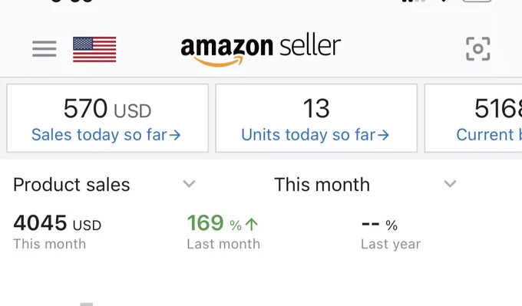The height and width of the screenshot is (306, 522).
Task: Open the hamburger menu
Action: point(45,49)
